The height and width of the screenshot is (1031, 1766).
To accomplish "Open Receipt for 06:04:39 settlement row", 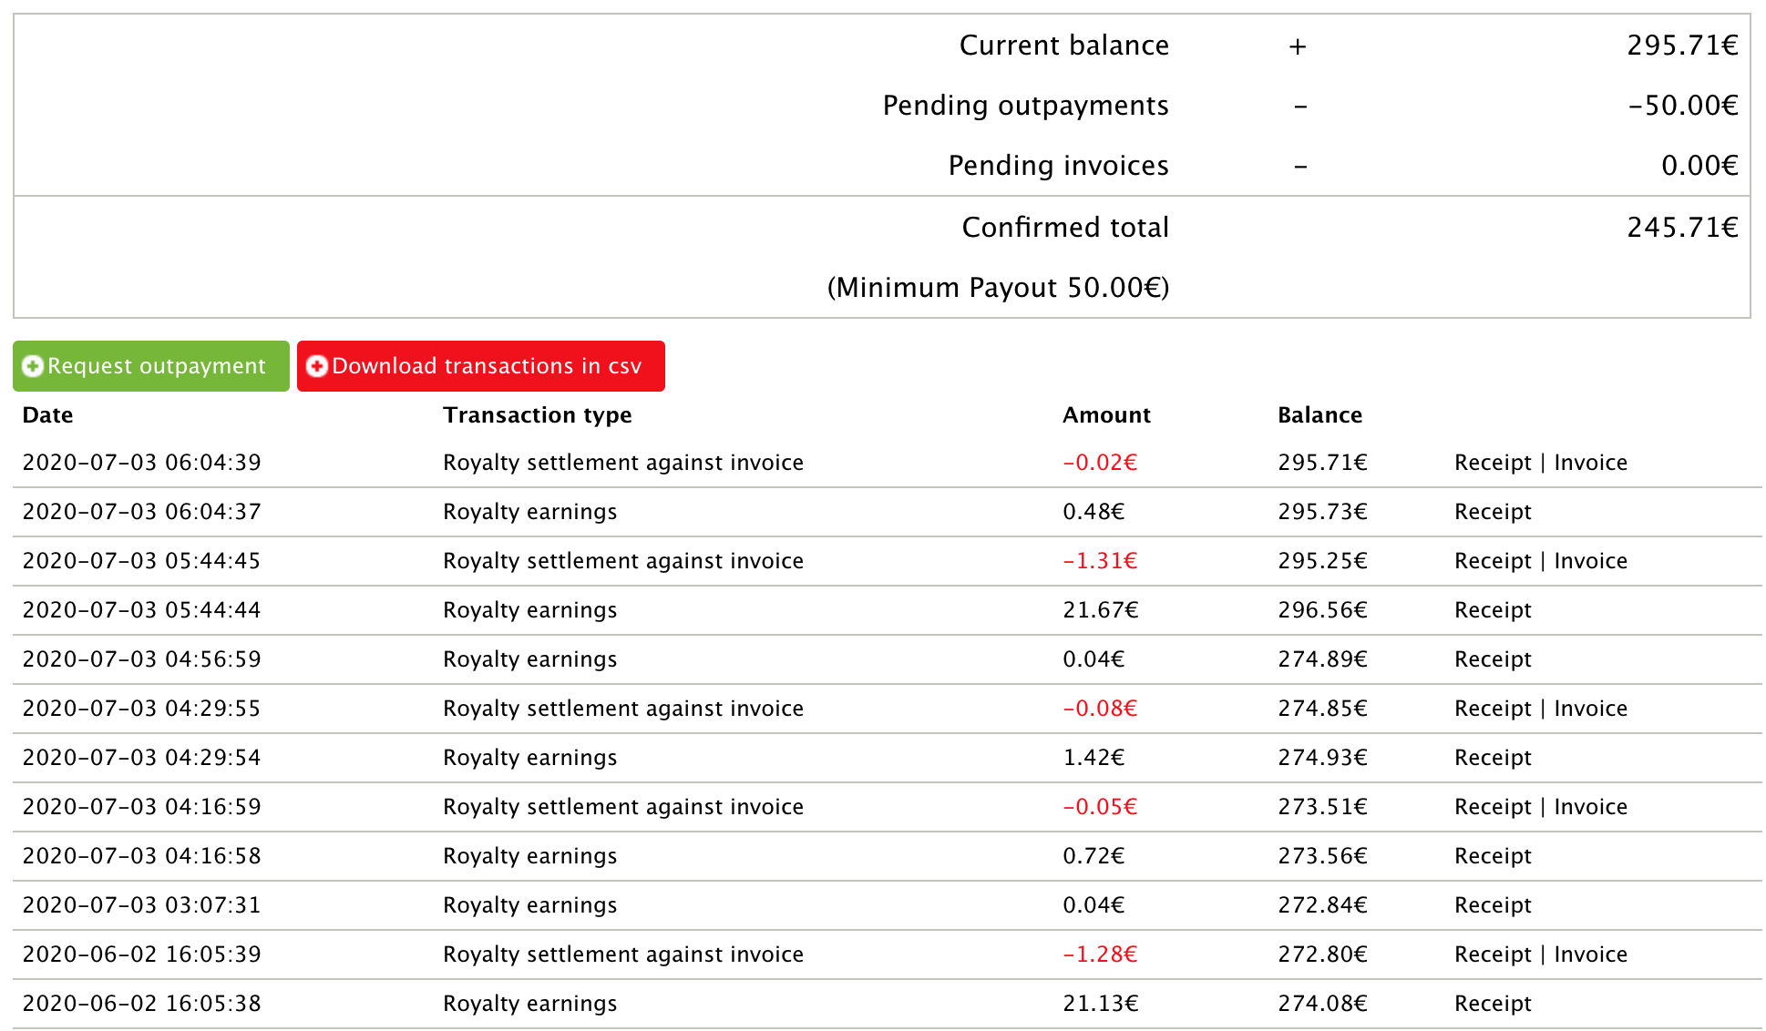I will [1493, 463].
